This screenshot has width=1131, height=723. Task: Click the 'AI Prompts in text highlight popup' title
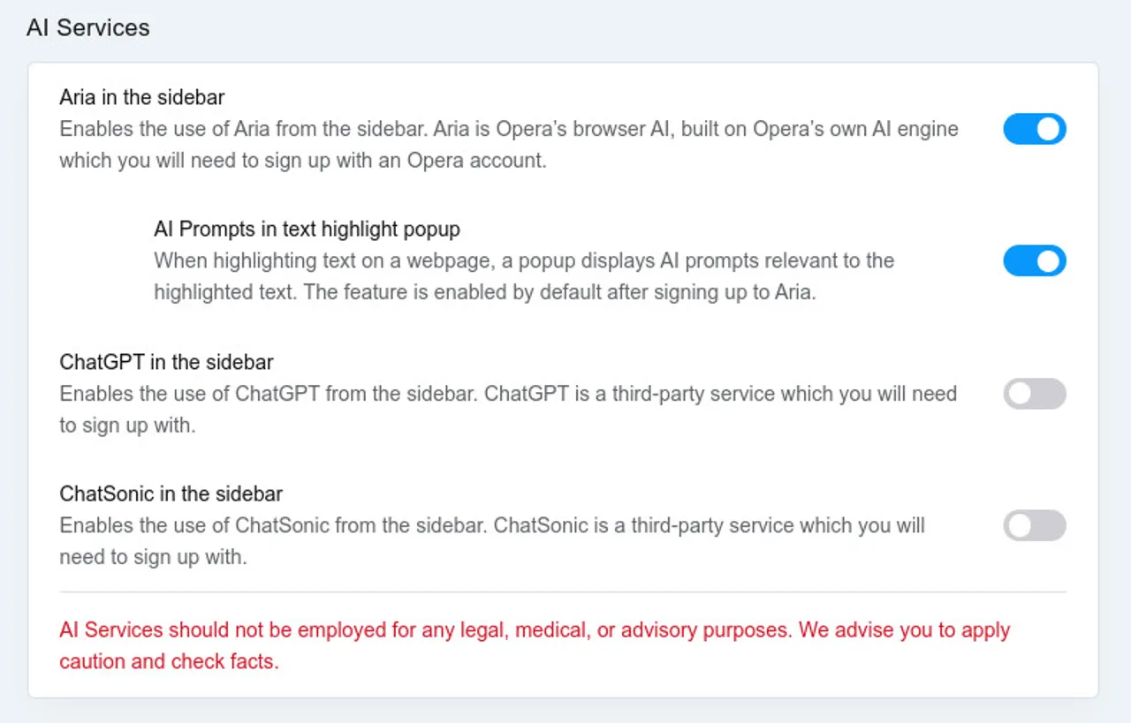pos(307,230)
